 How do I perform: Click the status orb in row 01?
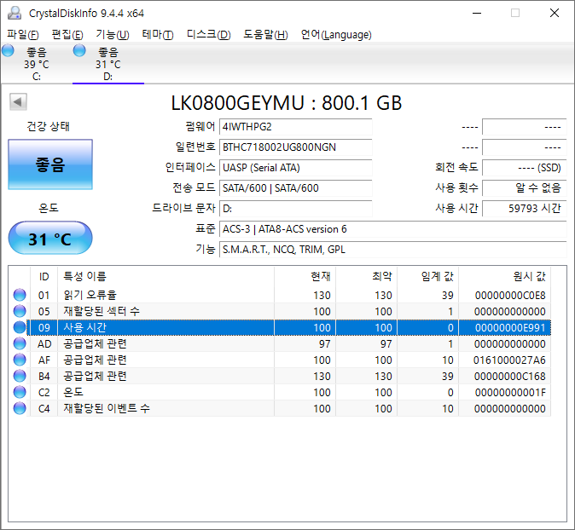coord(20,295)
